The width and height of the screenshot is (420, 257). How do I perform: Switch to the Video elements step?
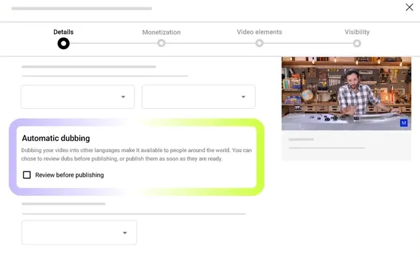pyautogui.click(x=260, y=32)
